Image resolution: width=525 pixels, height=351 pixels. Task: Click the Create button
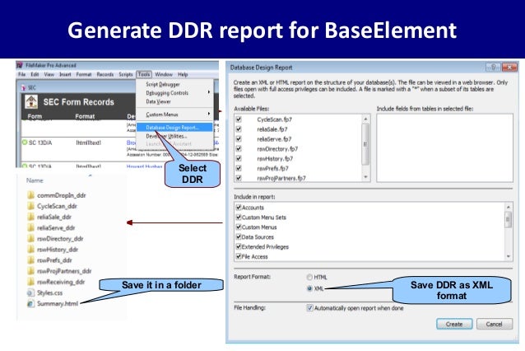click(x=454, y=324)
